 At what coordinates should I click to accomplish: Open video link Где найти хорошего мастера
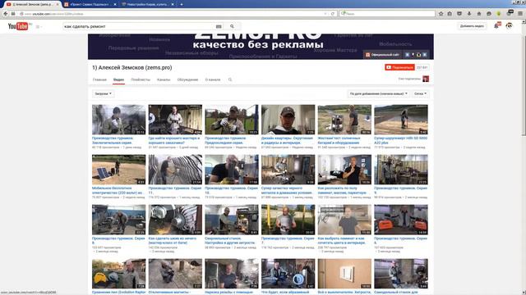point(174,140)
